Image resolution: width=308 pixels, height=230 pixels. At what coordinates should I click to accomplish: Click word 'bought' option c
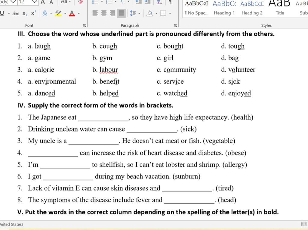click(x=173, y=46)
